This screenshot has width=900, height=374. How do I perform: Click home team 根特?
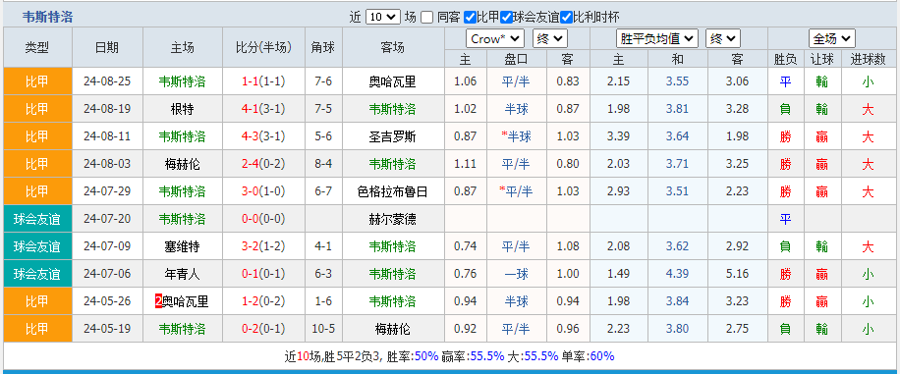click(x=183, y=109)
